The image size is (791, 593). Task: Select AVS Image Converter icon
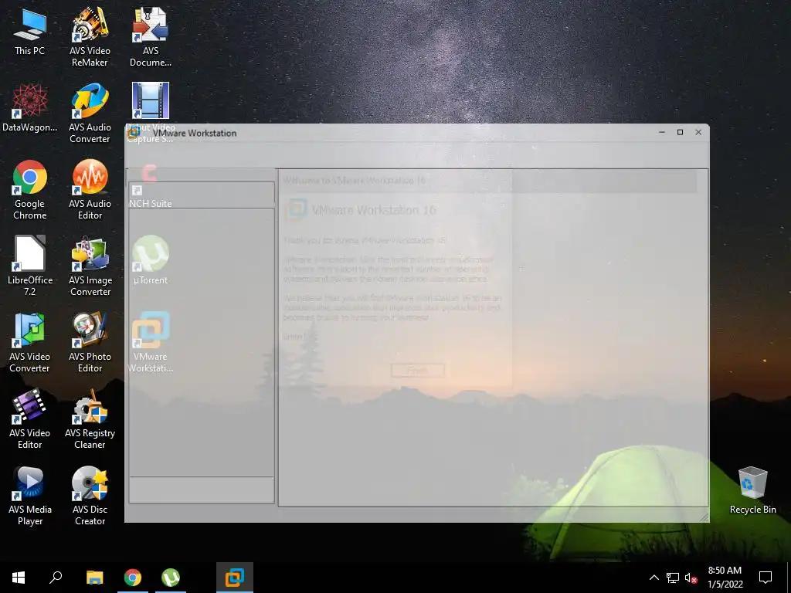point(90,266)
